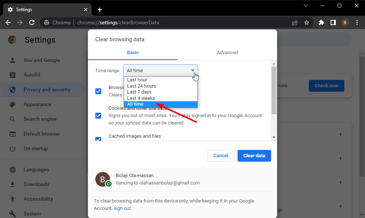Select the All time option

point(161,104)
